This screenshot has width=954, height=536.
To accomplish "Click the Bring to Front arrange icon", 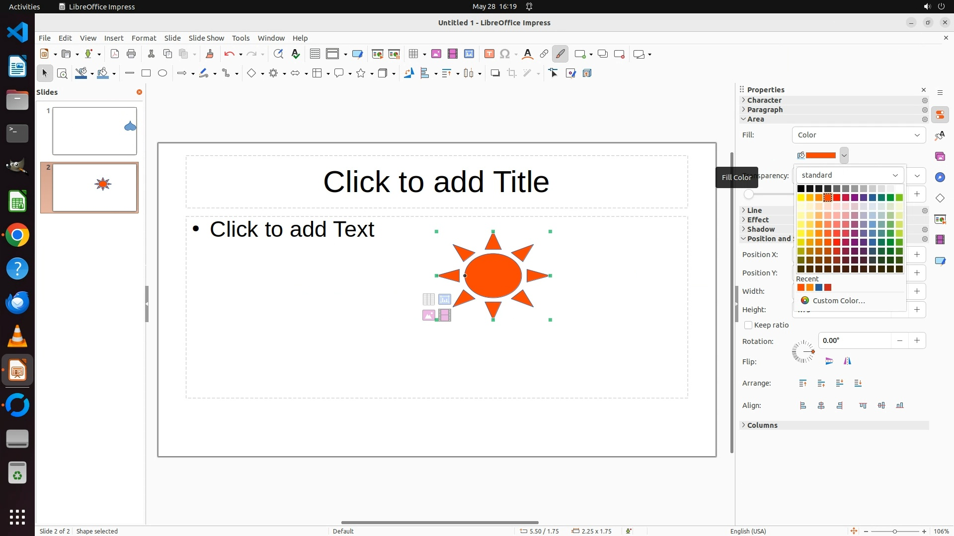I will [803, 383].
